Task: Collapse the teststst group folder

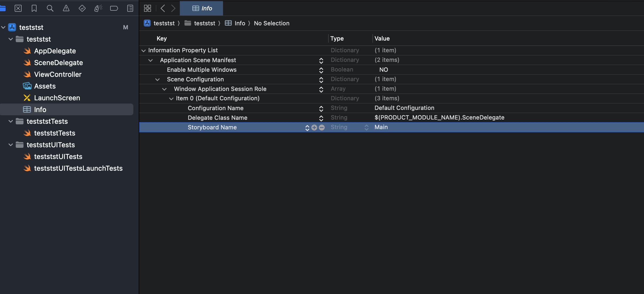Action: (x=11, y=39)
